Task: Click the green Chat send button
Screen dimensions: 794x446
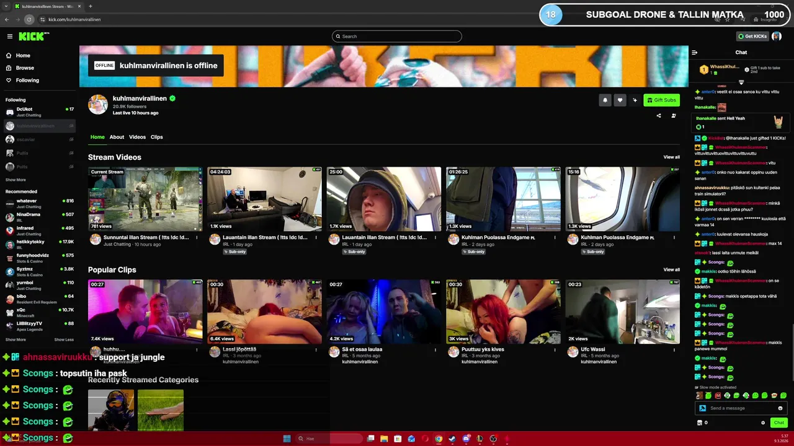Action: (779, 422)
